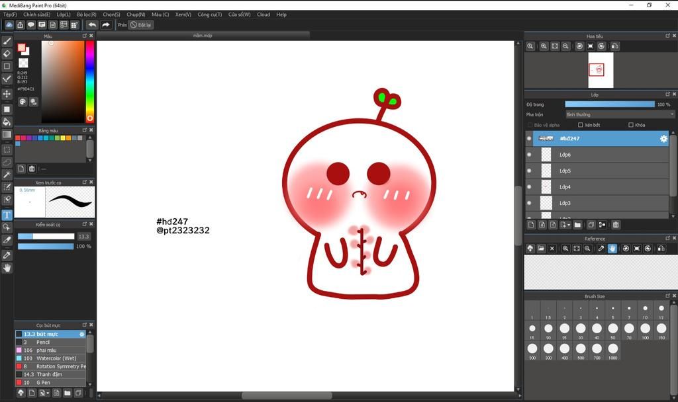Hide the #hd247 layer
Viewport: 678px width, 402px height.
coord(529,139)
